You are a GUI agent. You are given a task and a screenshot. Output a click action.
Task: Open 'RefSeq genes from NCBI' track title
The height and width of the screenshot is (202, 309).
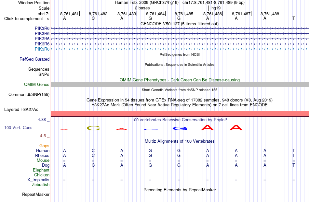tap(180, 54)
